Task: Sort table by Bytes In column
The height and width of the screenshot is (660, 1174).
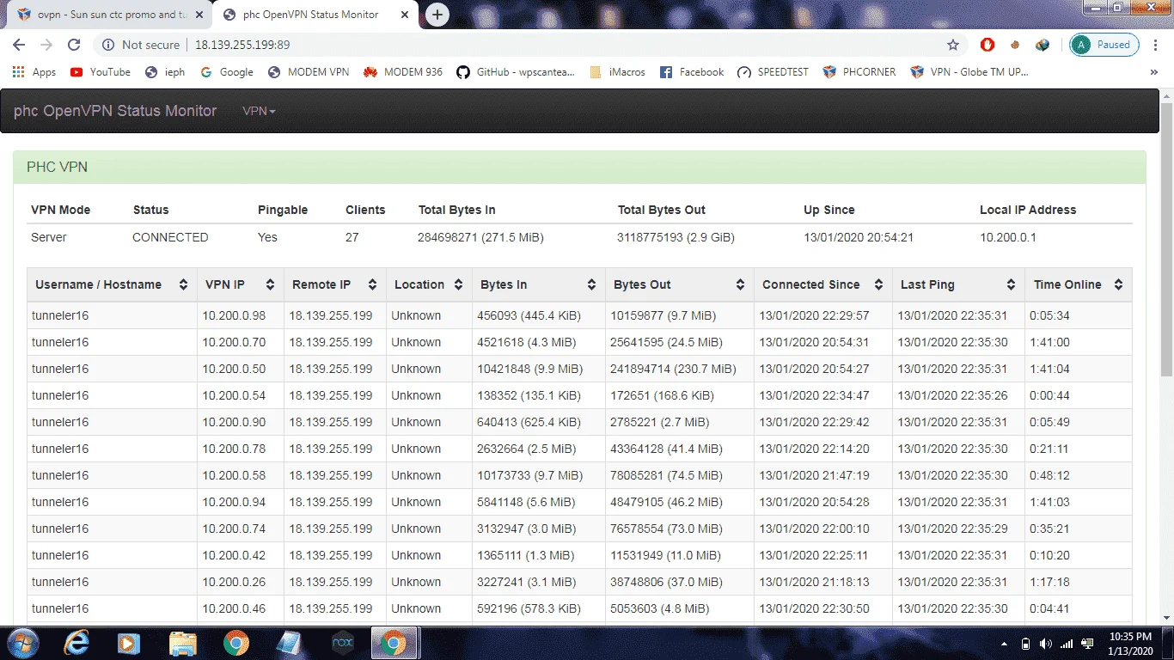Action: click(539, 284)
